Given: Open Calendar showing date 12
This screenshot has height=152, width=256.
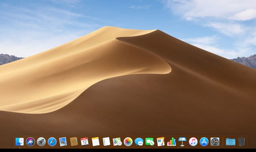Looking at the screenshot, I should (84, 142).
